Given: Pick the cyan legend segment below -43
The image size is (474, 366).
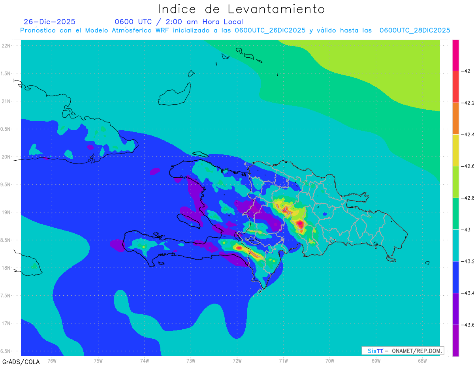Looking at the screenshot, I should pos(455,245).
